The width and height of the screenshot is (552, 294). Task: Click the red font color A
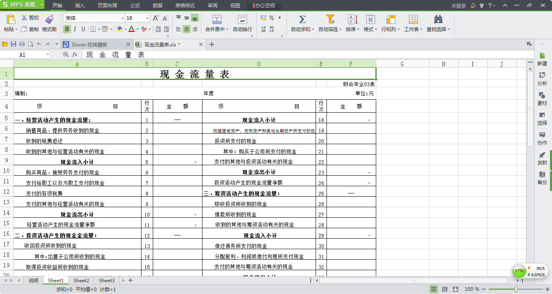point(131,29)
